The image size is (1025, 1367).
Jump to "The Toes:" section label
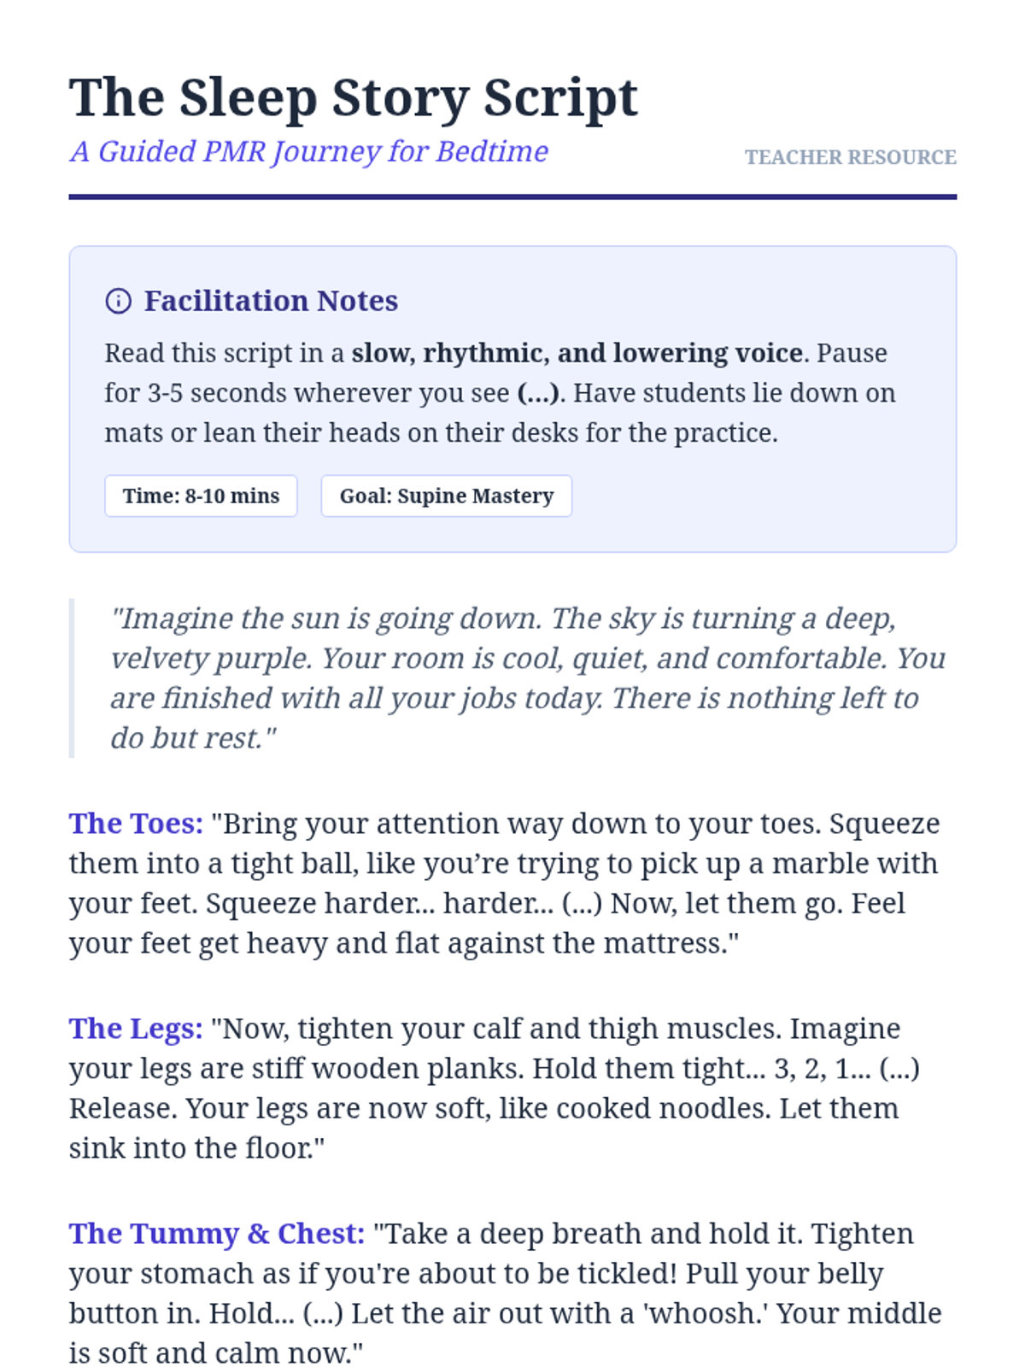pos(136,824)
